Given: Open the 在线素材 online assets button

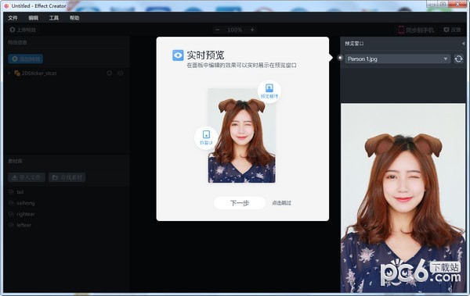Looking at the screenshot, I should tap(67, 177).
